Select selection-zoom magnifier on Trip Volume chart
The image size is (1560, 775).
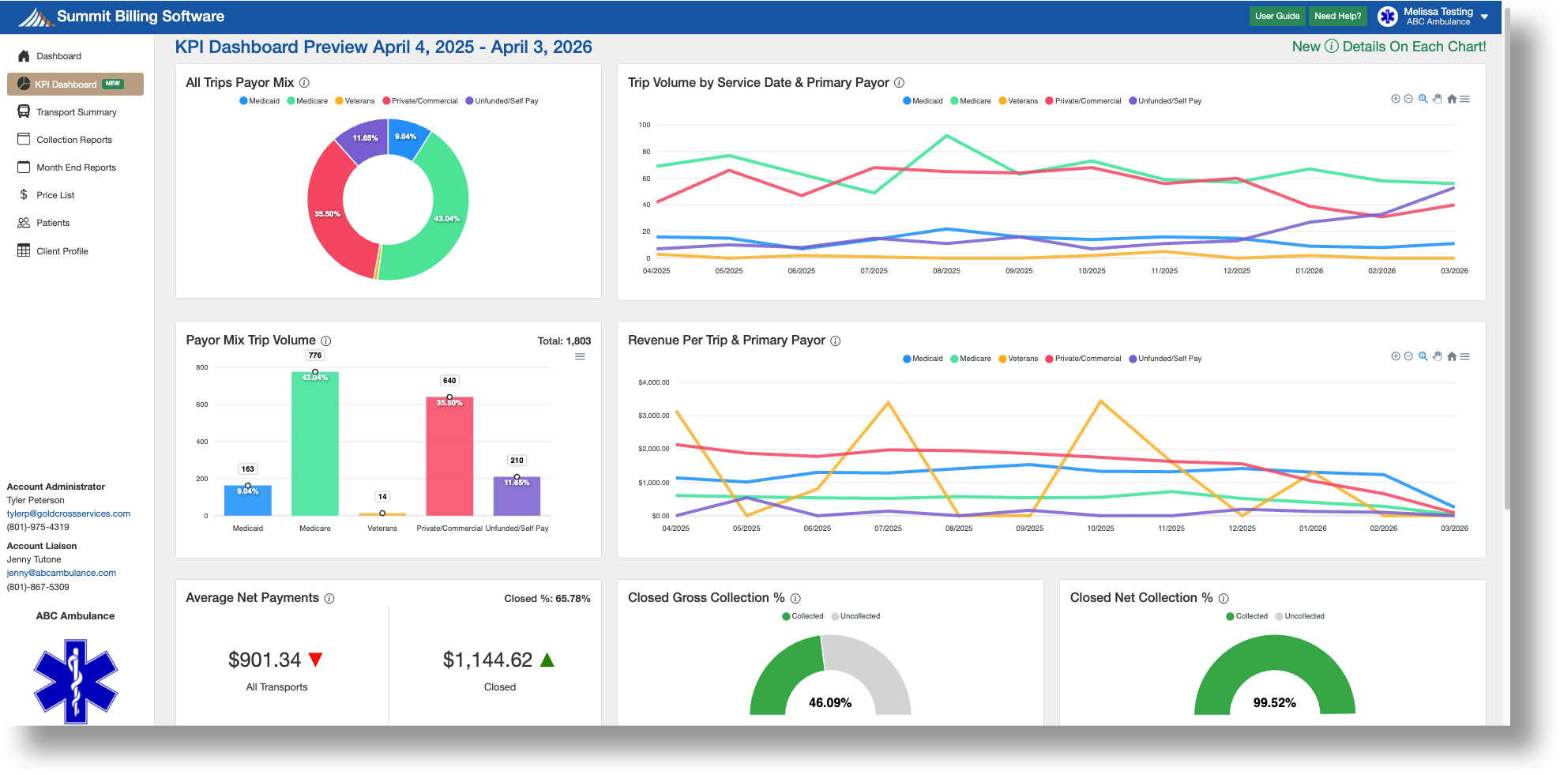point(1423,99)
